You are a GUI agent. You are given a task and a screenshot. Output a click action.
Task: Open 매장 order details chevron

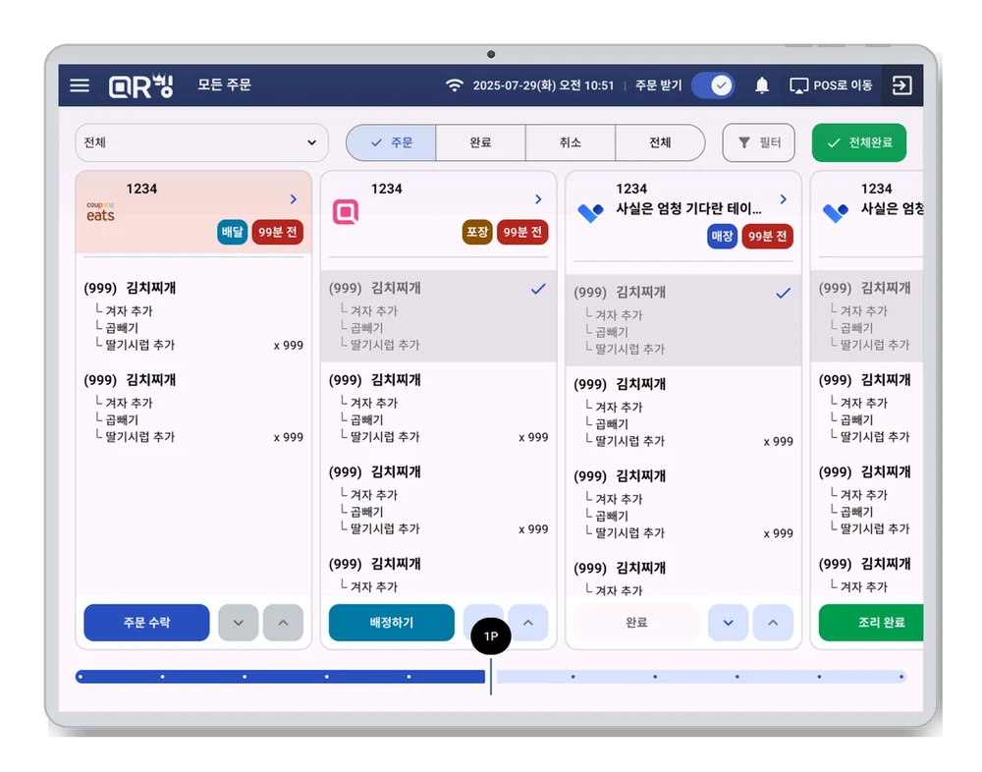coord(783,199)
